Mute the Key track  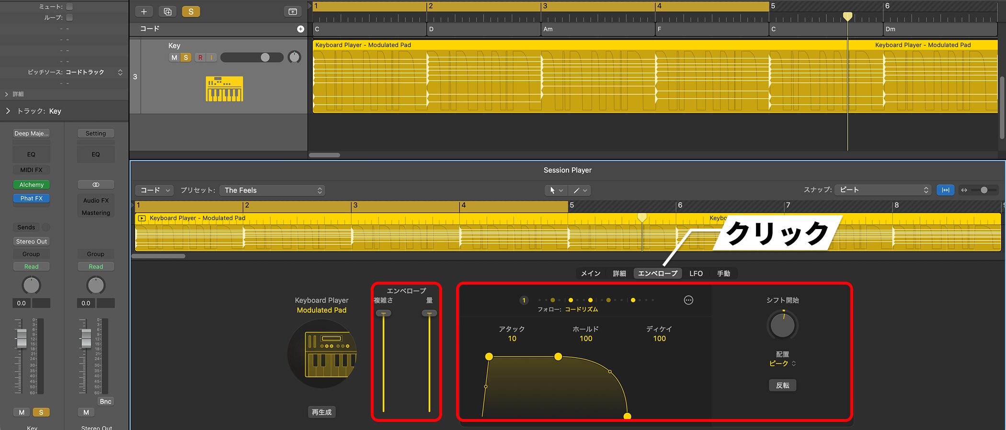coord(174,57)
